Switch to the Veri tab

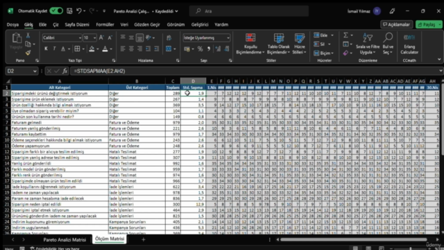pyautogui.click(x=124, y=25)
